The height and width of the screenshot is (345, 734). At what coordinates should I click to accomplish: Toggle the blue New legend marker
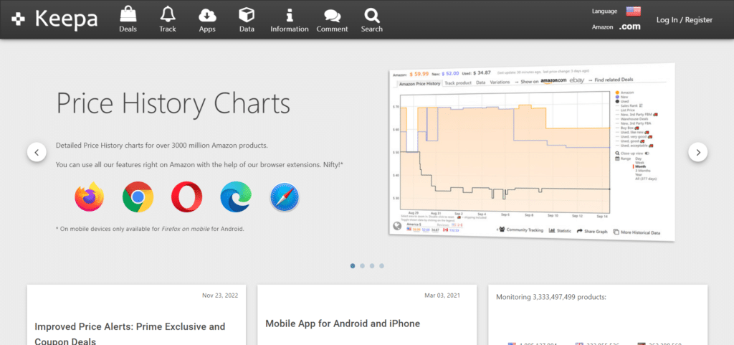coord(617,97)
